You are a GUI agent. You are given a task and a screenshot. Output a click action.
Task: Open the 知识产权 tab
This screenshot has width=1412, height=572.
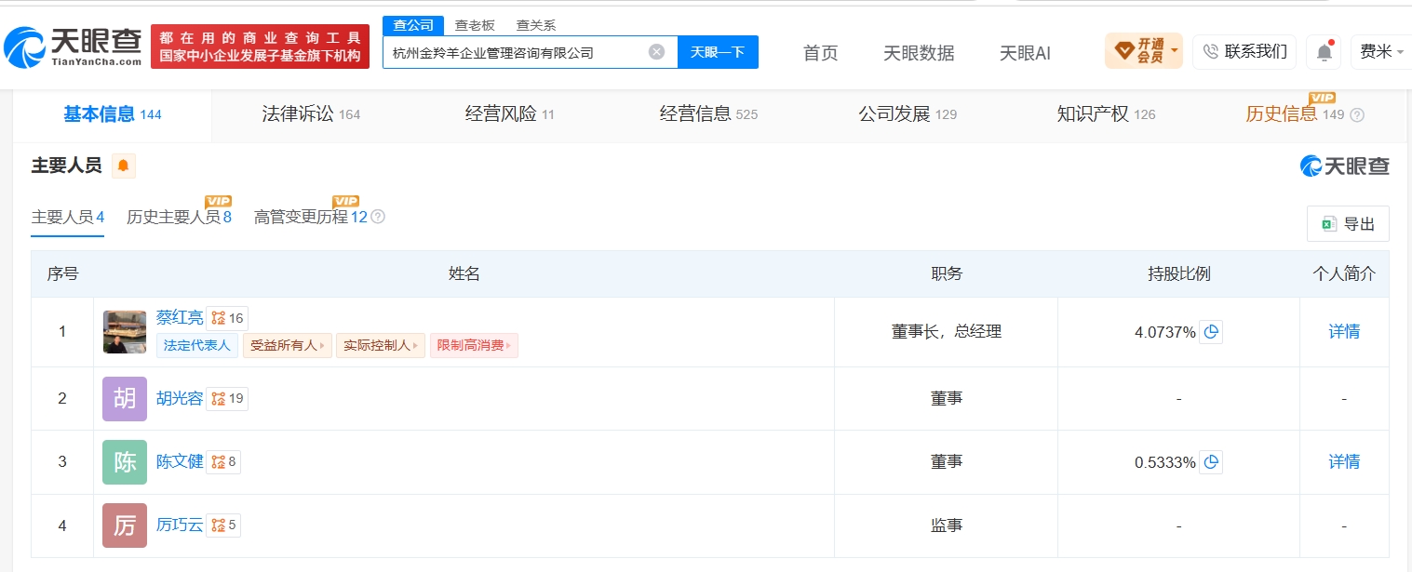[x=1106, y=114]
